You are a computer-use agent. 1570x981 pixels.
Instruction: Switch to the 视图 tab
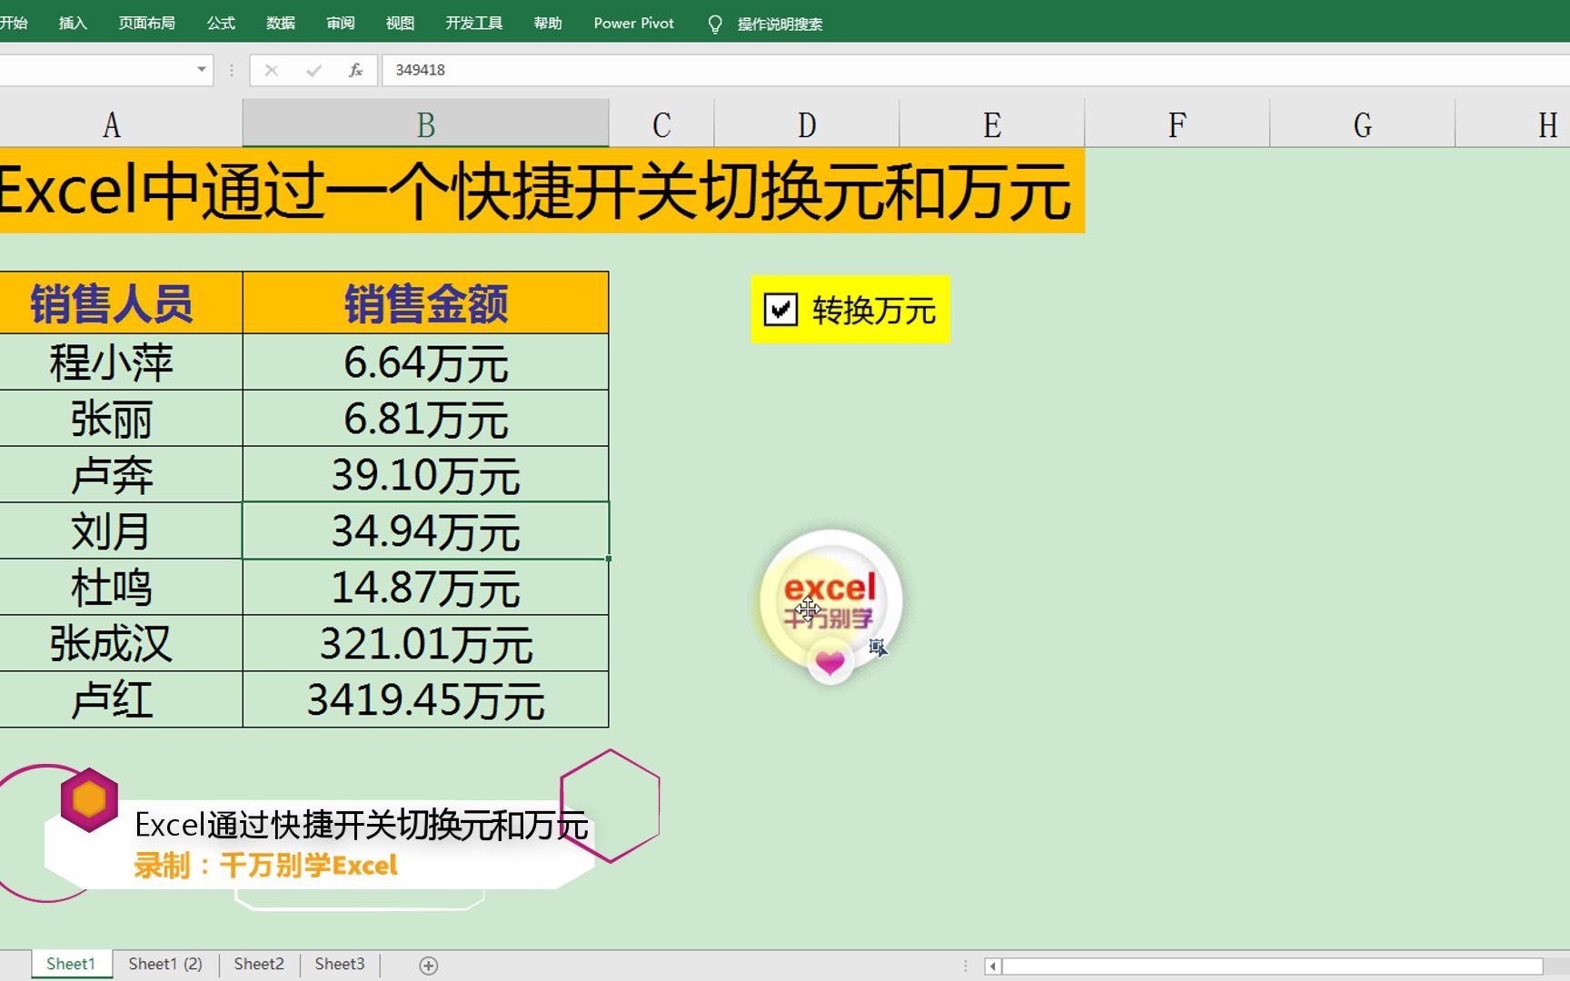400,24
